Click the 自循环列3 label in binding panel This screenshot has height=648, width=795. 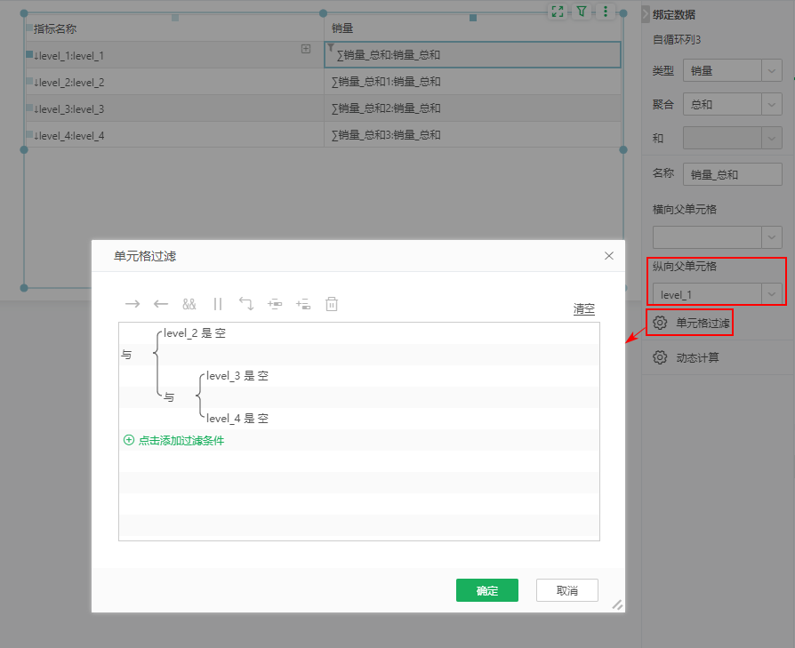pos(677,39)
